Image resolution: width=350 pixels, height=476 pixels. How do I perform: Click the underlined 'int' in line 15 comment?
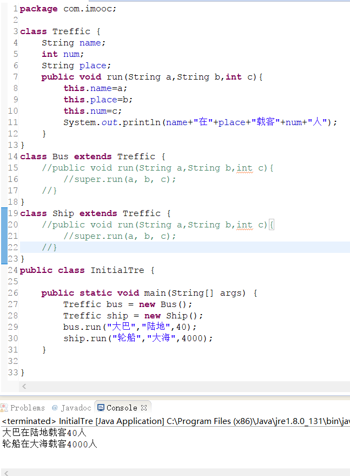click(x=245, y=168)
